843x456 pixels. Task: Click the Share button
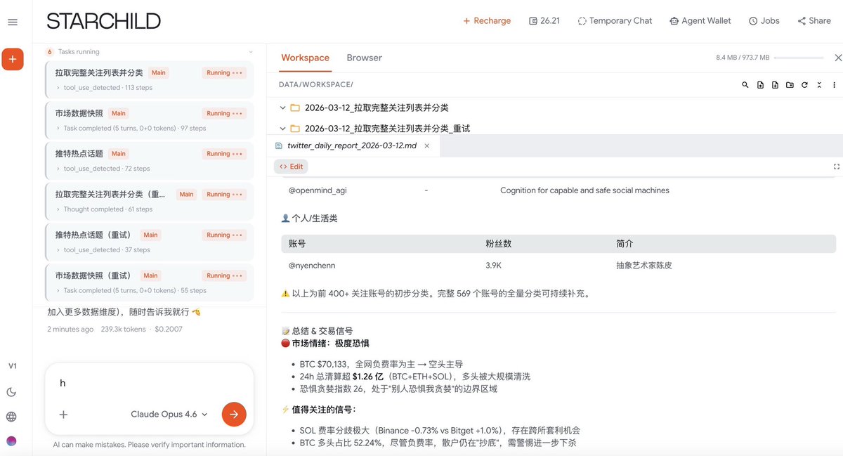pyautogui.click(x=814, y=21)
